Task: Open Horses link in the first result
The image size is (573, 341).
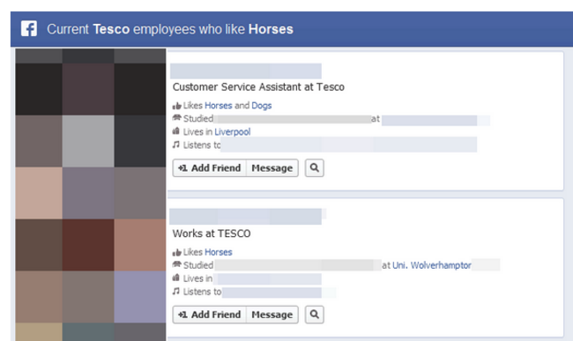Action: pyautogui.click(x=218, y=106)
